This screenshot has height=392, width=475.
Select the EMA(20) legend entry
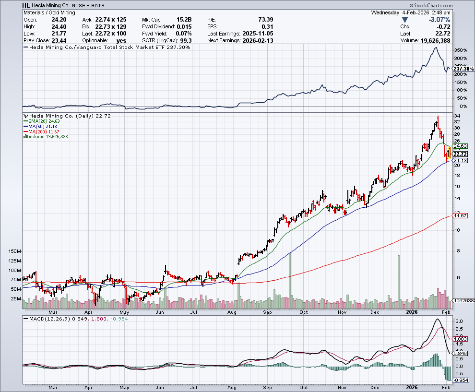[41, 122]
